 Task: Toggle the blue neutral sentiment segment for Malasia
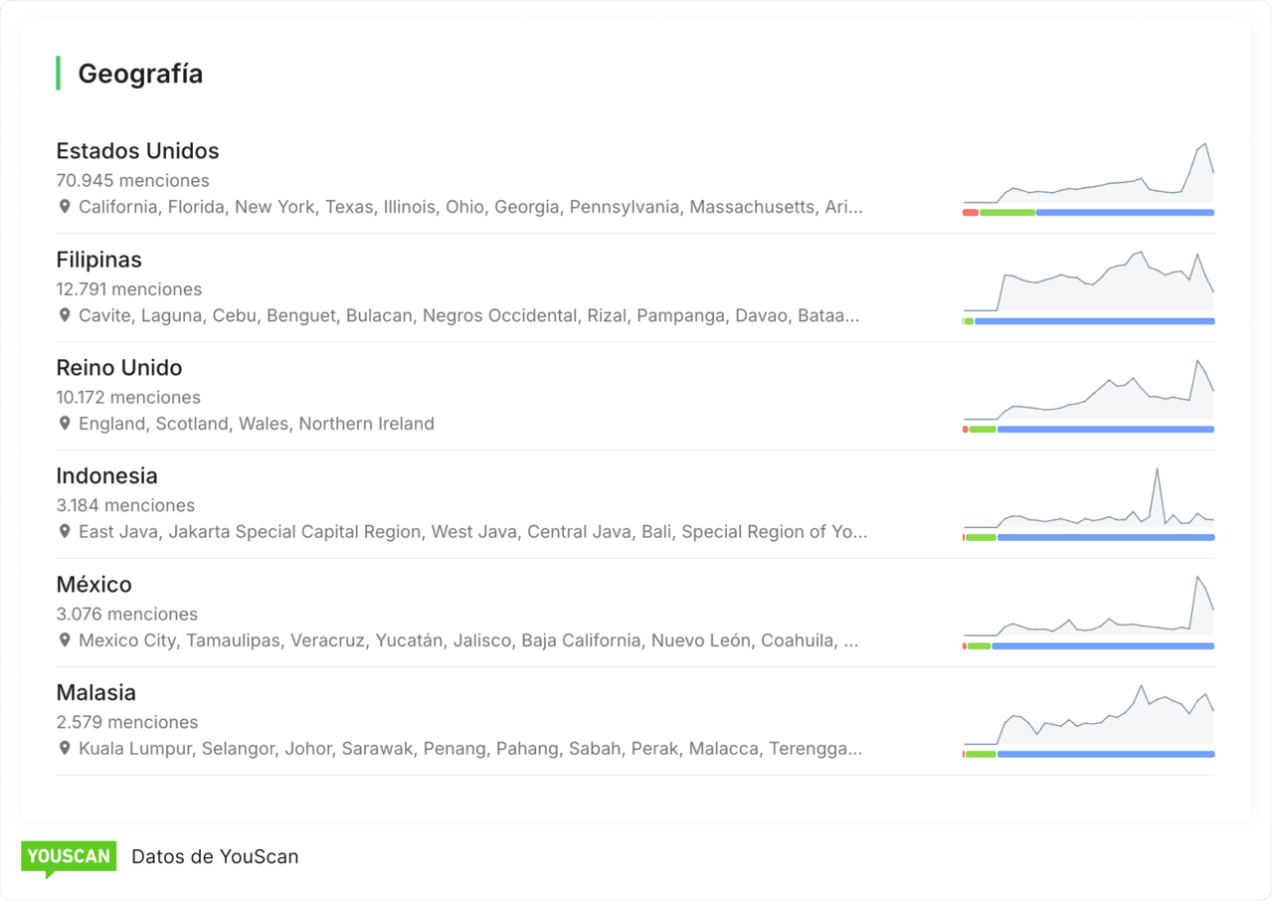coord(1104,754)
